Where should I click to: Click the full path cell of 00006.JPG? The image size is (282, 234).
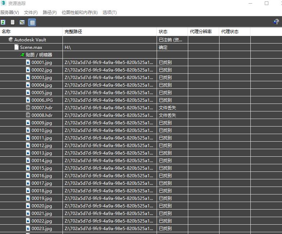coord(110,100)
